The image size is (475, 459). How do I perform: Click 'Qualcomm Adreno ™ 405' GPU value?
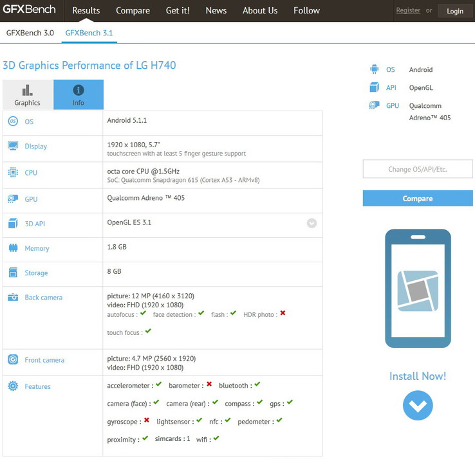click(145, 198)
